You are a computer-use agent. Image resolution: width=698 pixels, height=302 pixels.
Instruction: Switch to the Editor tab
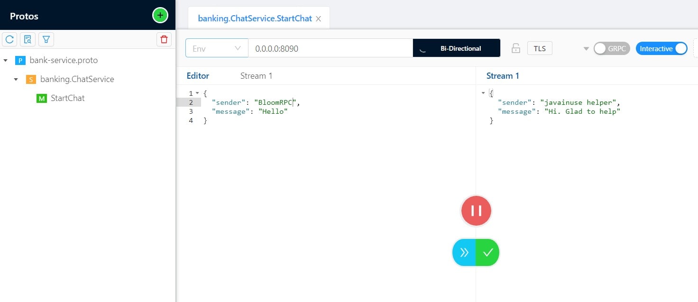coord(198,76)
